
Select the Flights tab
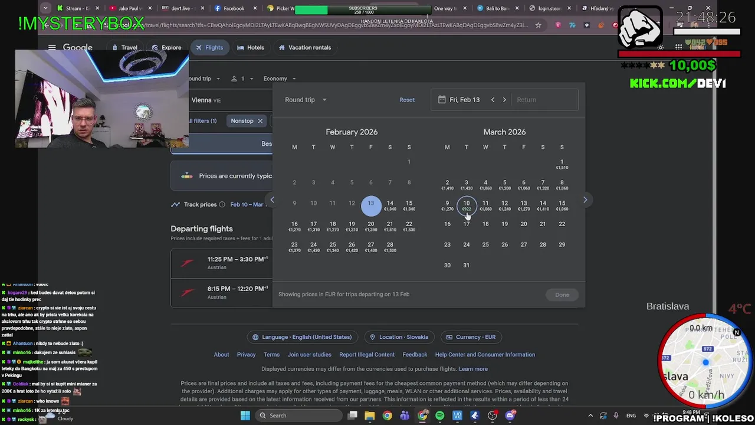pos(209,48)
